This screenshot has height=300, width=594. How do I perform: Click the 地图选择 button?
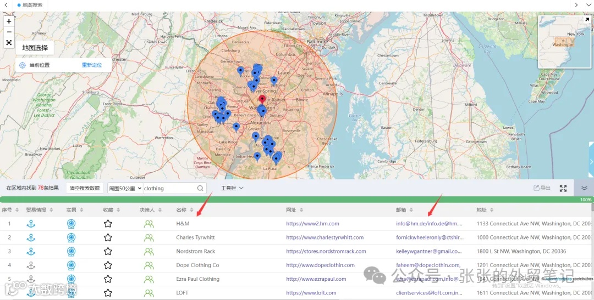(x=35, y=48)
